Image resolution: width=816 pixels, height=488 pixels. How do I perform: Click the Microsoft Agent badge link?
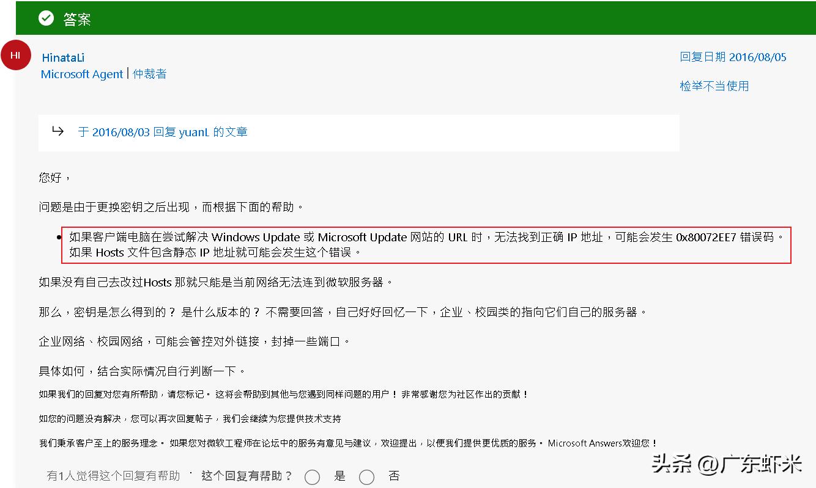pyautogui.click(x=81, y=74)
